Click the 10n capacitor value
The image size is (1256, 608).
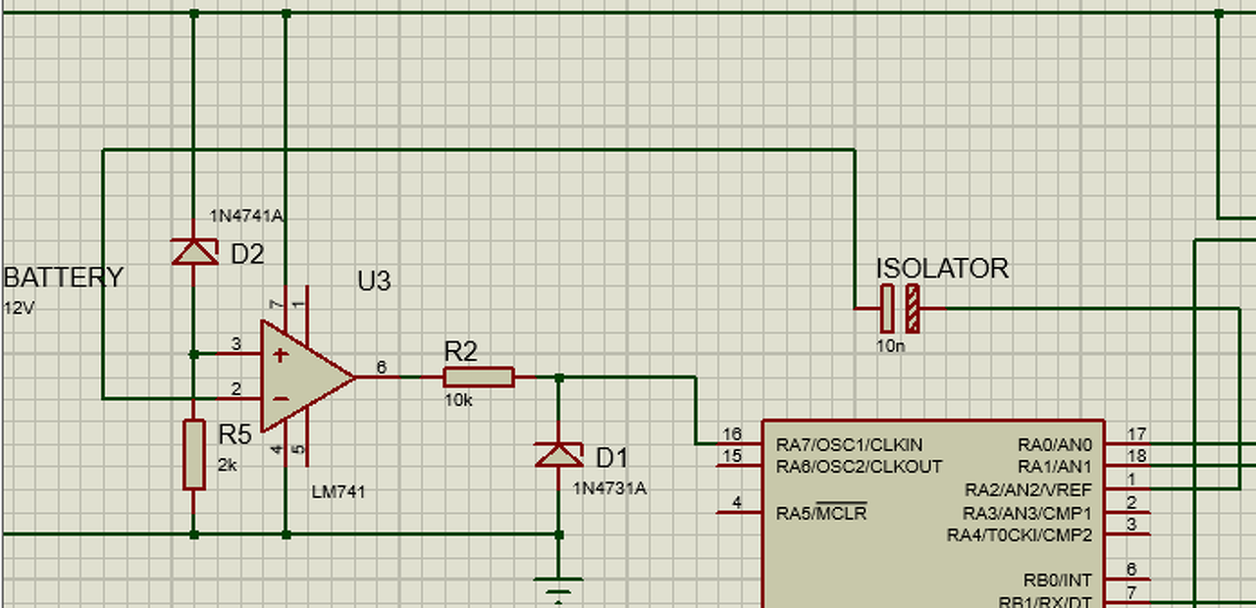[x=891, y=345]
